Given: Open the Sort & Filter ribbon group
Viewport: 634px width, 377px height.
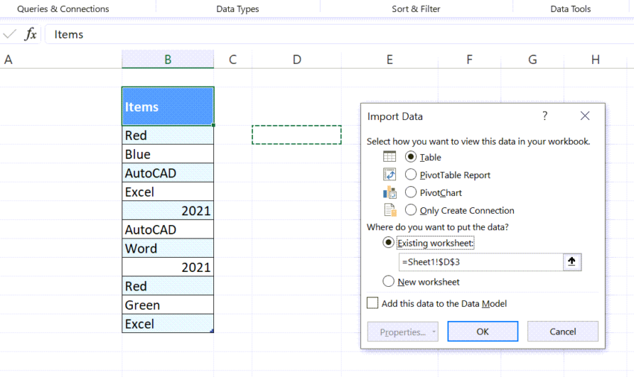Looking at the screenshot, I should pos(415,9).
